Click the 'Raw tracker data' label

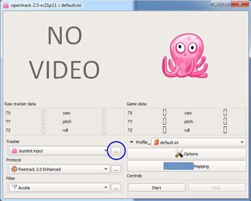(x=20, y=104)
